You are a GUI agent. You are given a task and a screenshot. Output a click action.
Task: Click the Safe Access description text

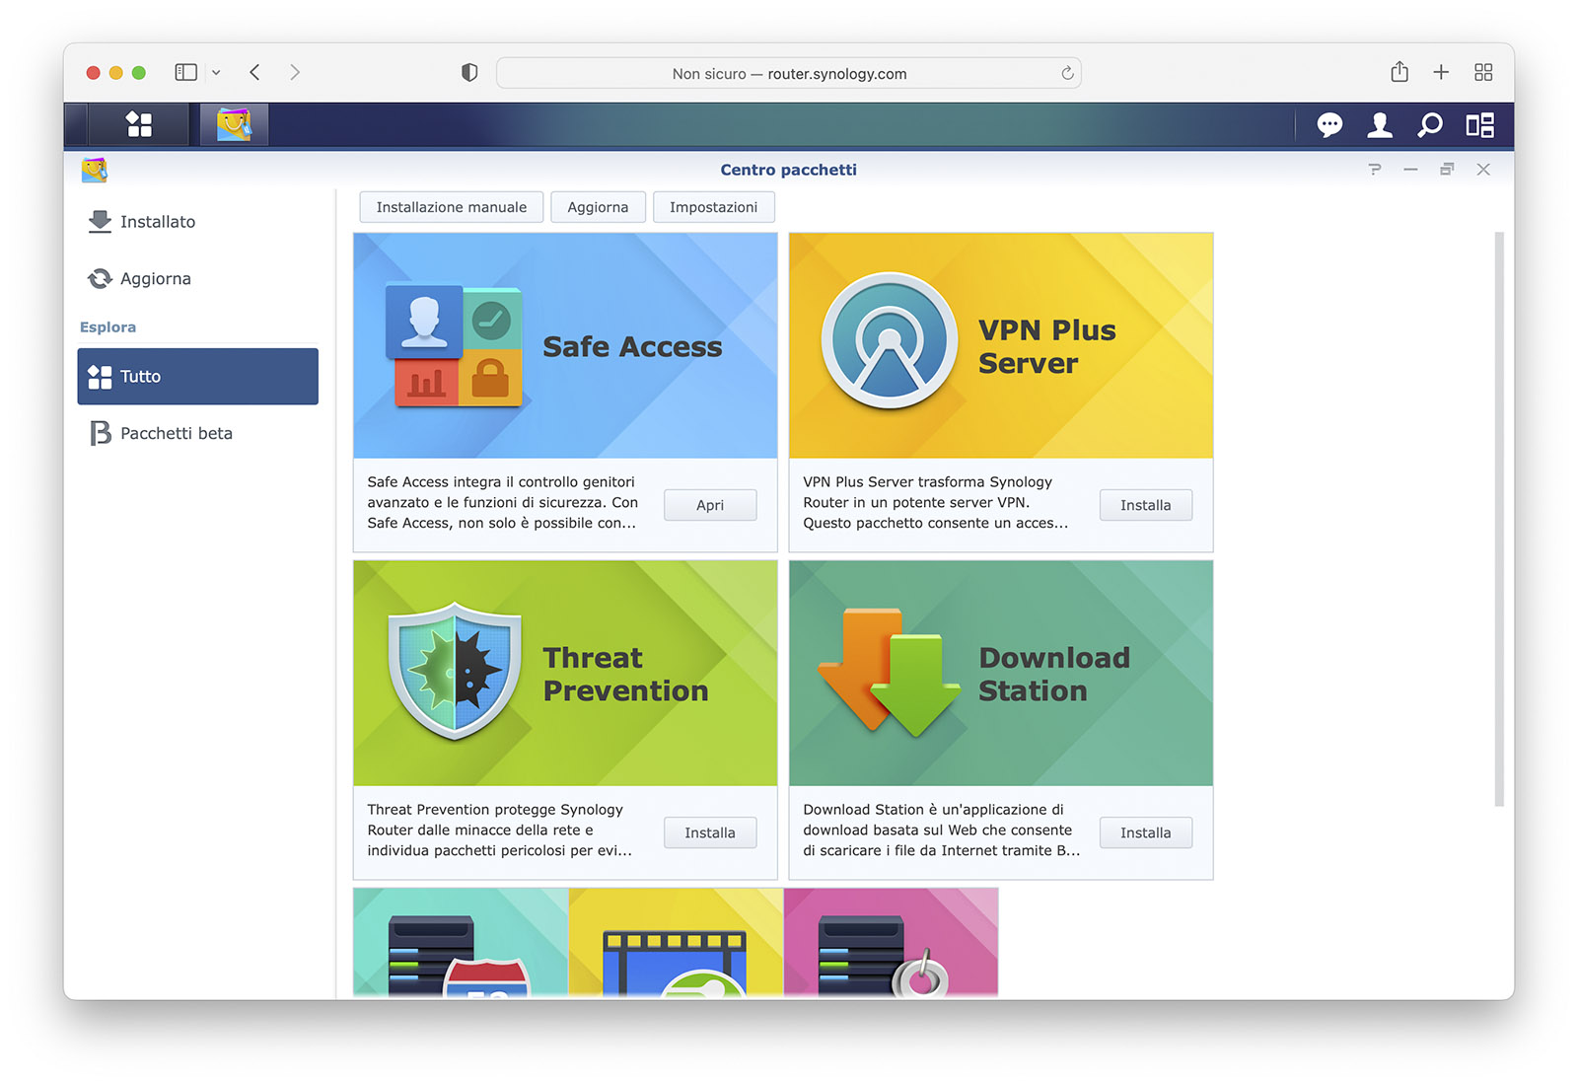click(503, 502)
